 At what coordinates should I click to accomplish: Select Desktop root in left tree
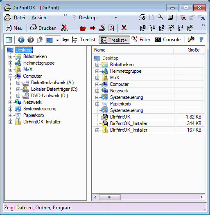pos(24,50)
